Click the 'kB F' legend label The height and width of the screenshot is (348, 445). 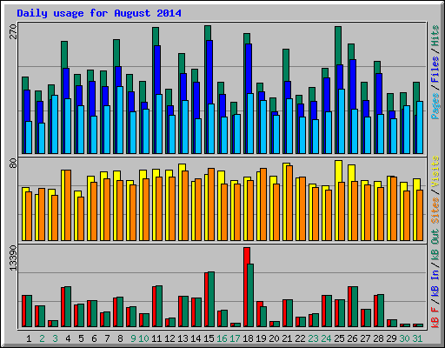[435, 317]
